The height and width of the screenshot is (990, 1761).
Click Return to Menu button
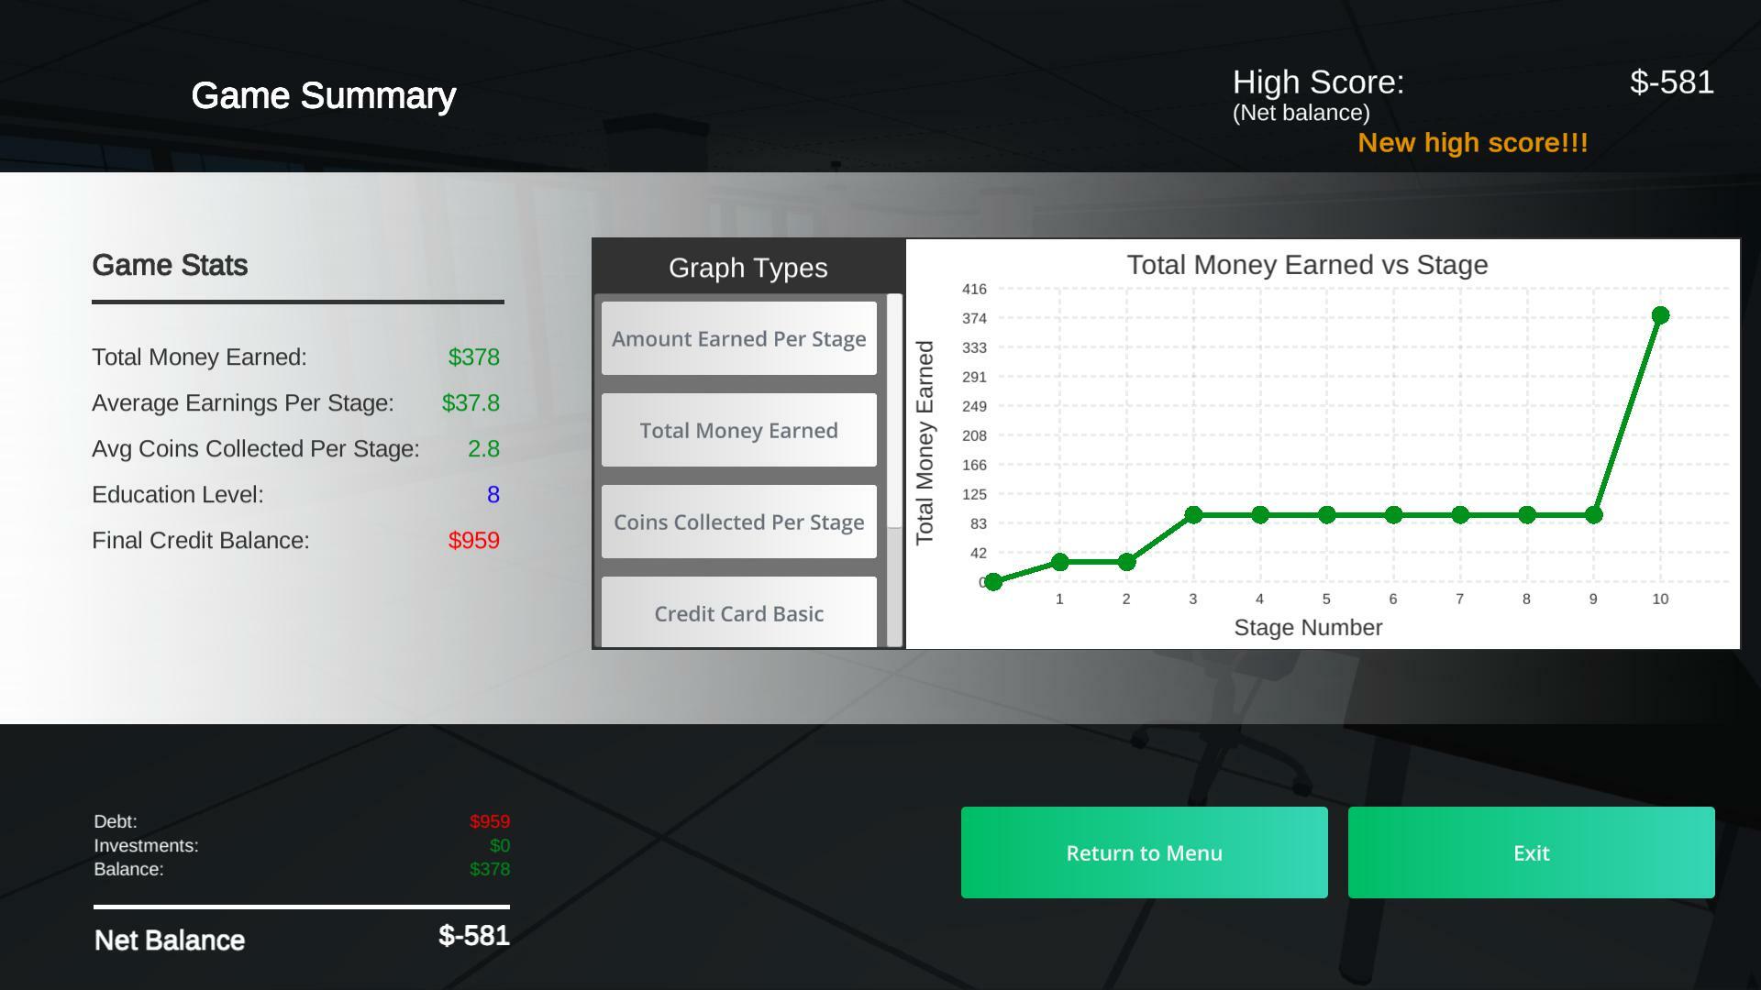pos(1144,853)
